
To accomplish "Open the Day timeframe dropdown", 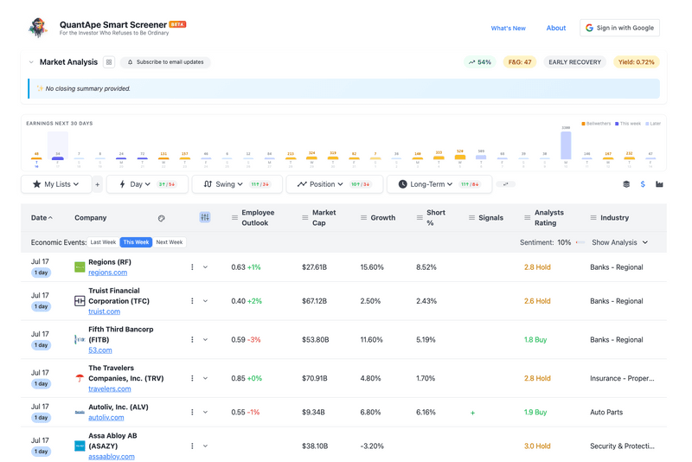I will 147,184.
